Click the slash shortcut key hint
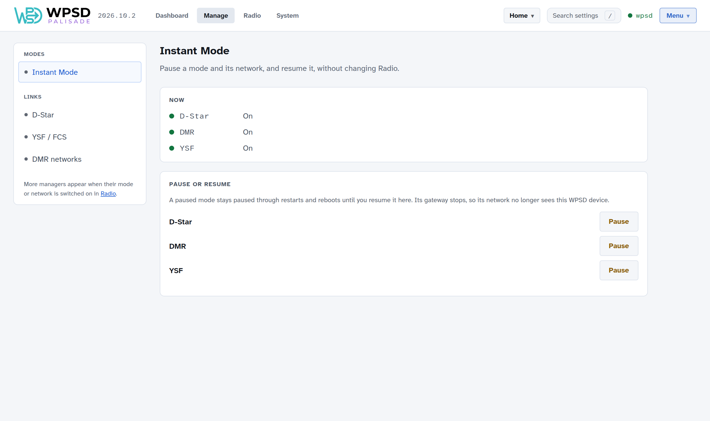This screenshot has width=710, height=421. (610, 16)
